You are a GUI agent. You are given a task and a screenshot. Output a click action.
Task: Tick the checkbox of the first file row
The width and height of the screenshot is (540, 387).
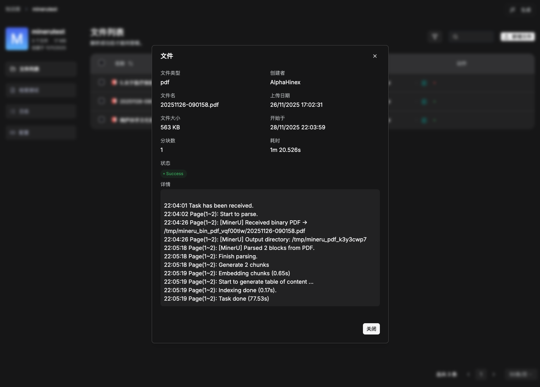102,82
